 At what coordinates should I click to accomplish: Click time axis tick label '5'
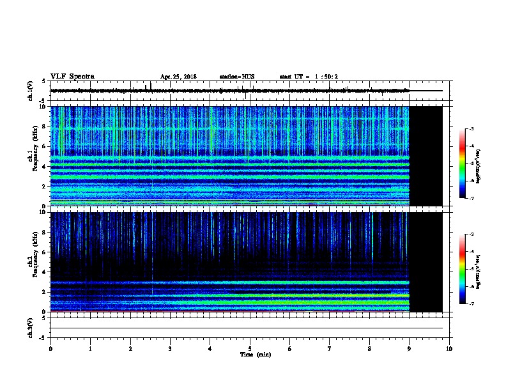point(250,348)
